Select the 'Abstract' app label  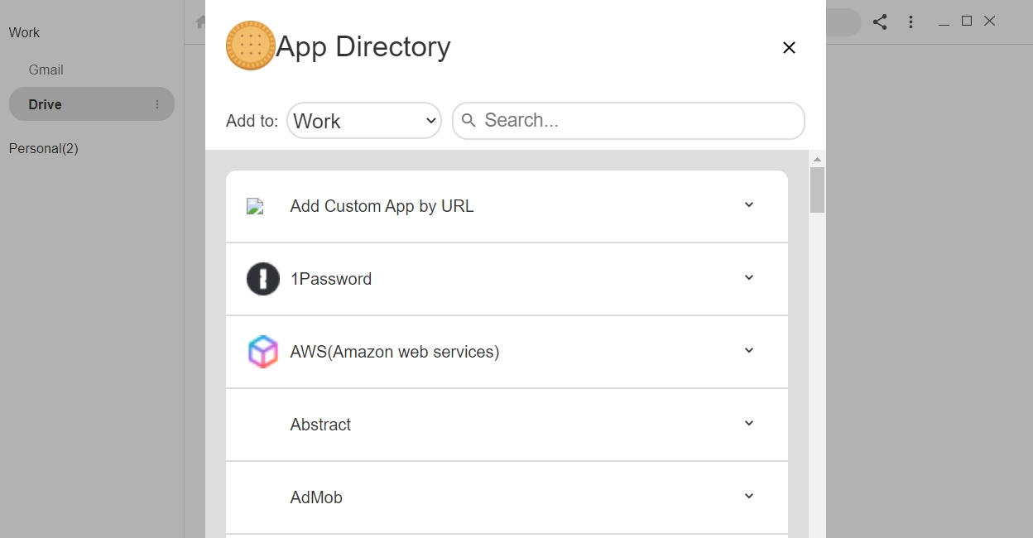[x=320, y=425]
